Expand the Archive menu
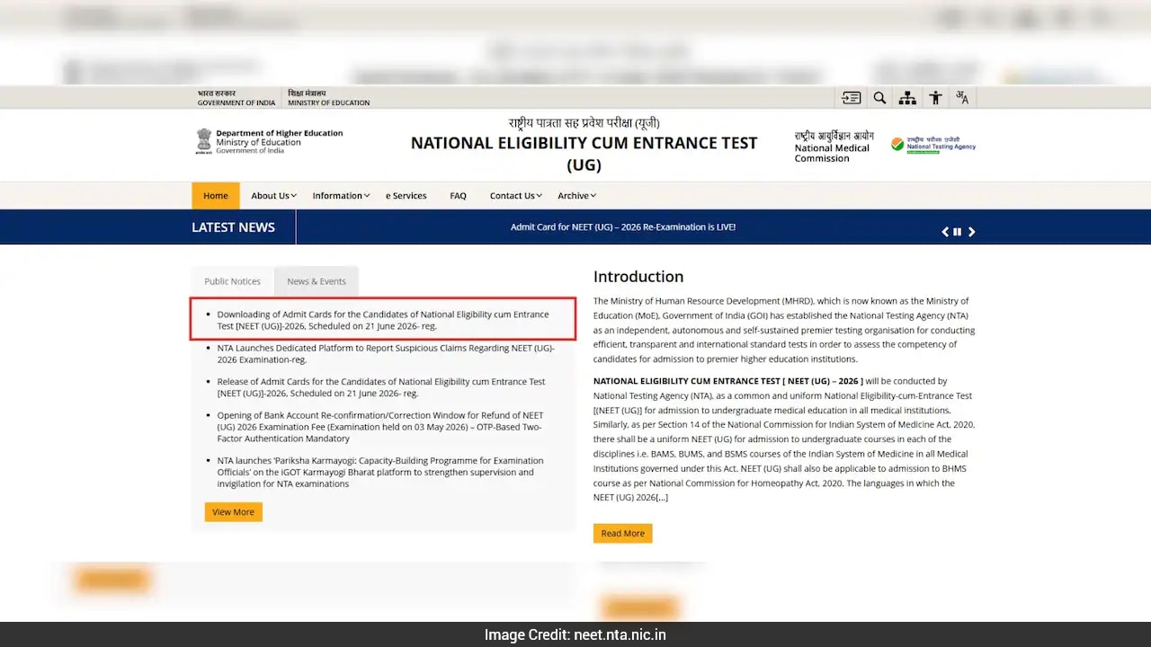 coord(576,196)
